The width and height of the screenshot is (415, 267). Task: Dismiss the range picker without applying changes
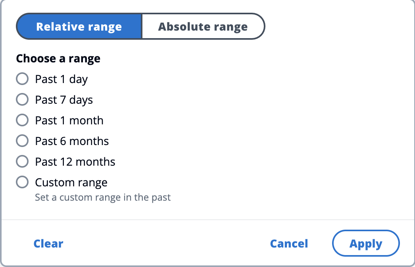pyautogui.click(x=289, y=244)
